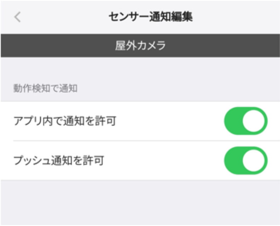Tap the アプリ内で通知を許可 label text
The width and height of the screenshot is (280, 226).
click(x=65, y=121)
